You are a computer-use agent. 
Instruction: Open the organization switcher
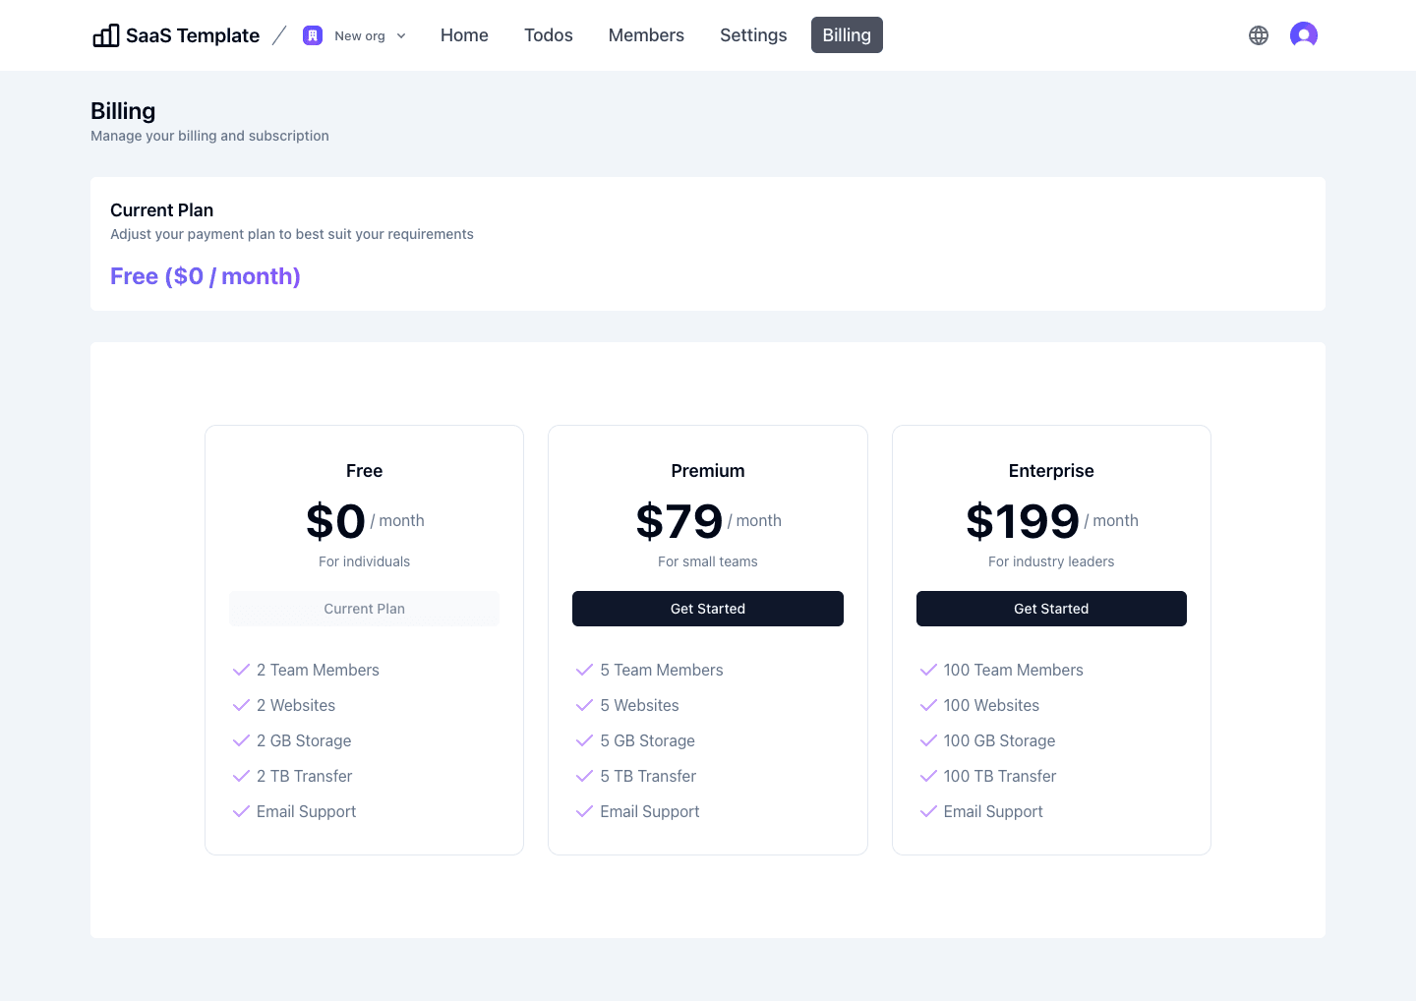pyautogui.click(x=354, y=35)
